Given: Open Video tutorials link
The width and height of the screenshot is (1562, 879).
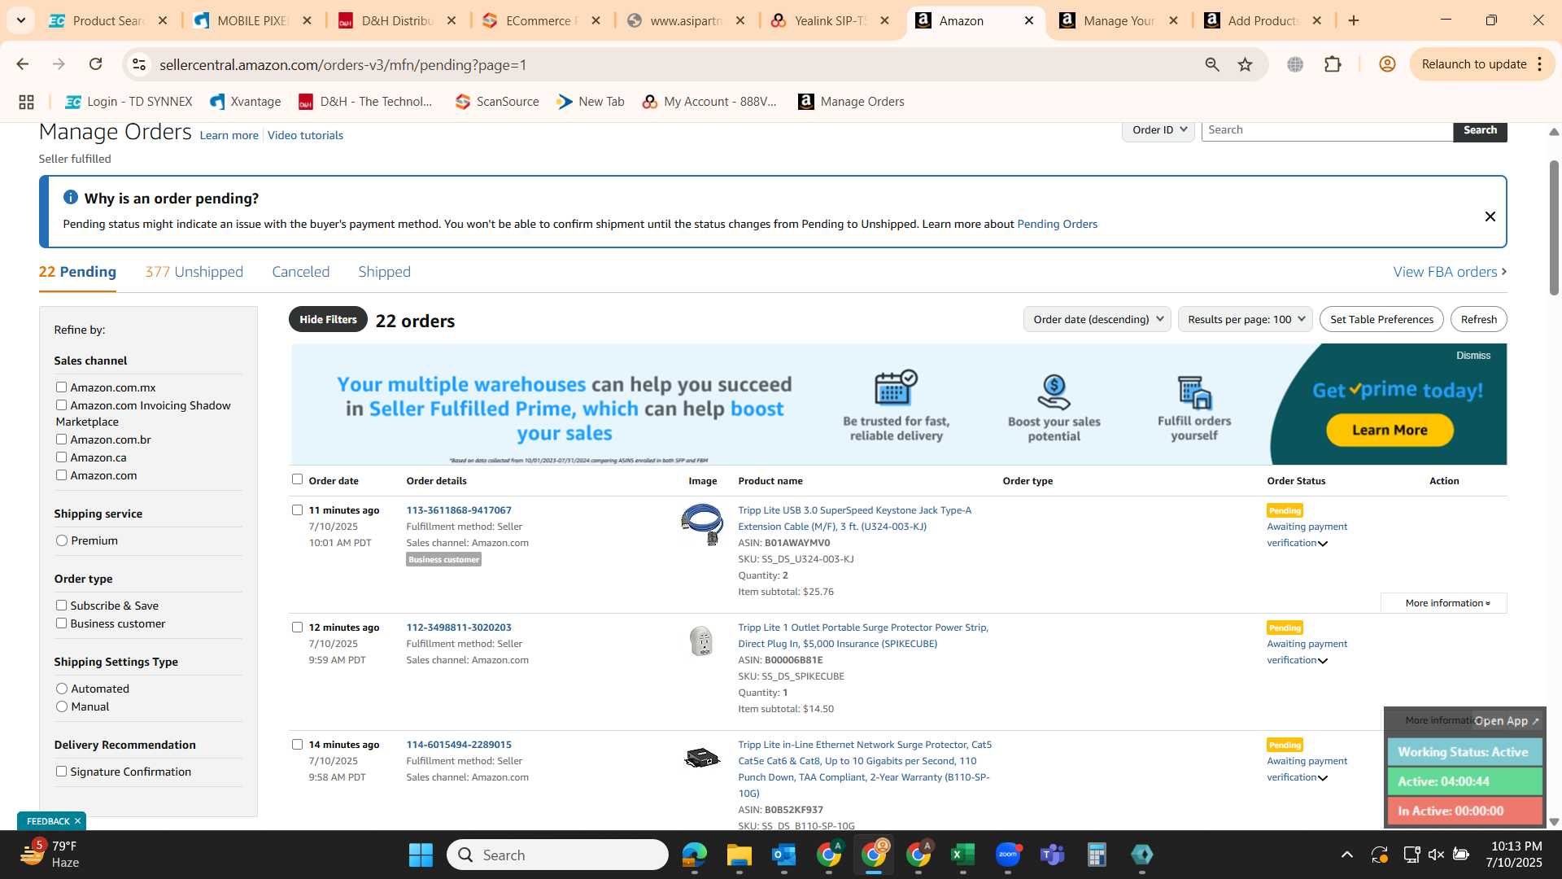Looking at the screenshot, I should point(305,135).
